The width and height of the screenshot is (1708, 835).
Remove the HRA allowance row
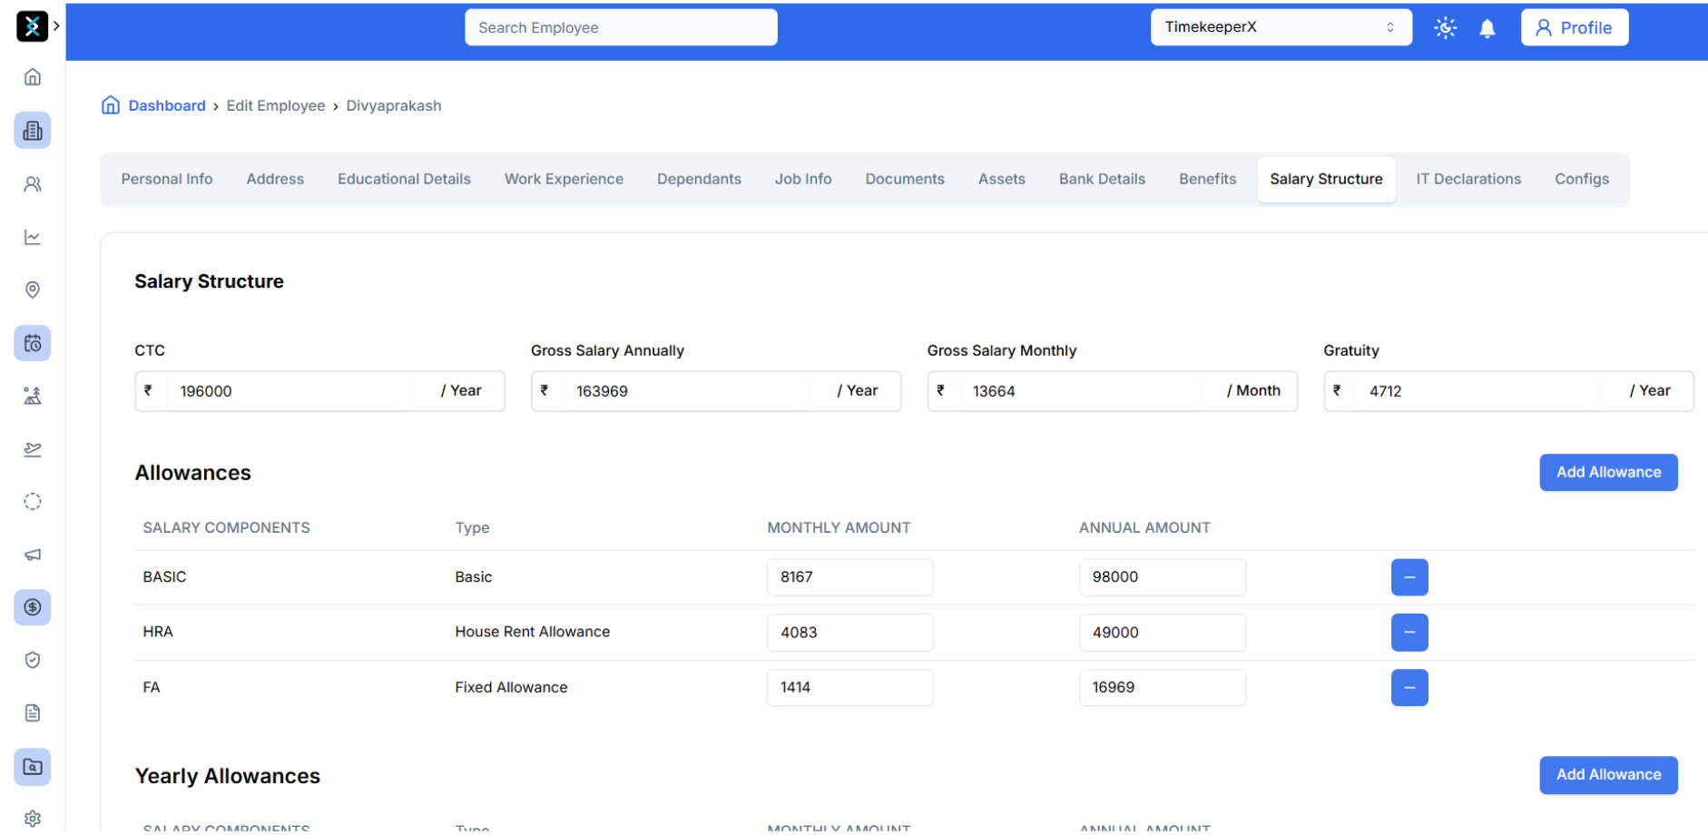[1409, 633]
